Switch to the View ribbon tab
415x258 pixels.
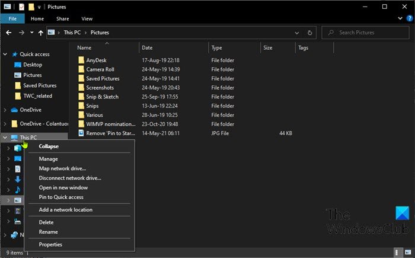click(87, 19)
